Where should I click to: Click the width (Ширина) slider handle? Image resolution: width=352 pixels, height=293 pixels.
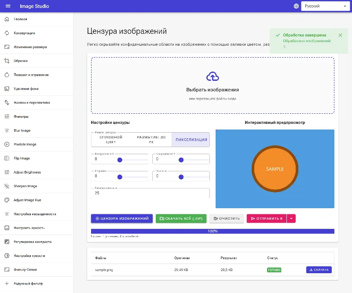point(120,177)
